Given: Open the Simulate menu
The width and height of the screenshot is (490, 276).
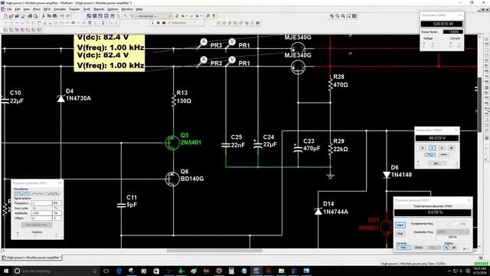Looking at the screenshot, I should point(60,9).
